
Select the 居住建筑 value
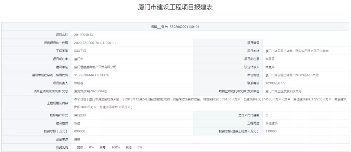pos(271,123)
